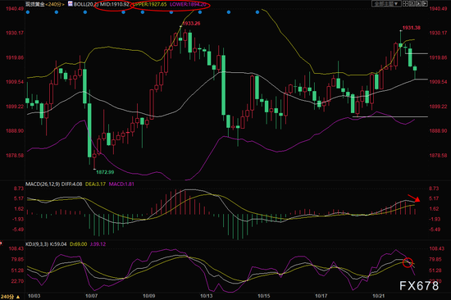Click the MACD:1.81 reading
This screenshot has width=451, height=300.
pos(121,184)
